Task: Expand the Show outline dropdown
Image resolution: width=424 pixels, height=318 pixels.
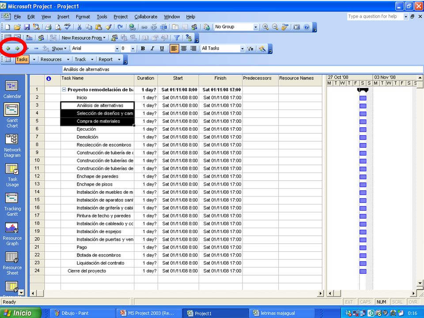Action: [59, 49]
